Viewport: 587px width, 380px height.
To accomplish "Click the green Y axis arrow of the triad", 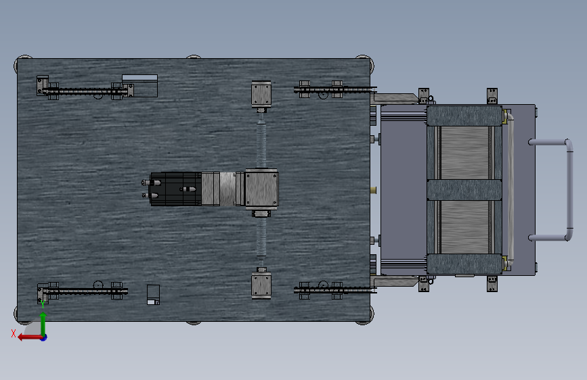I will coord(43,324).
